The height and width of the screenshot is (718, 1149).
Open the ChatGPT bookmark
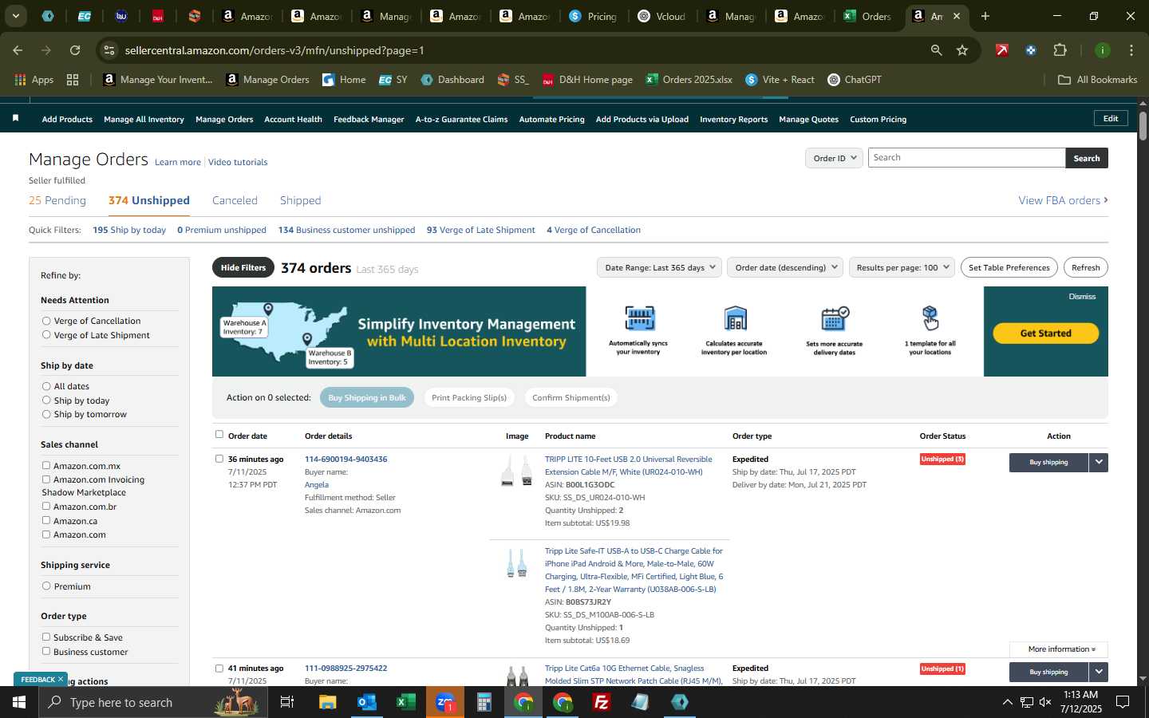[x=855, y=80]
